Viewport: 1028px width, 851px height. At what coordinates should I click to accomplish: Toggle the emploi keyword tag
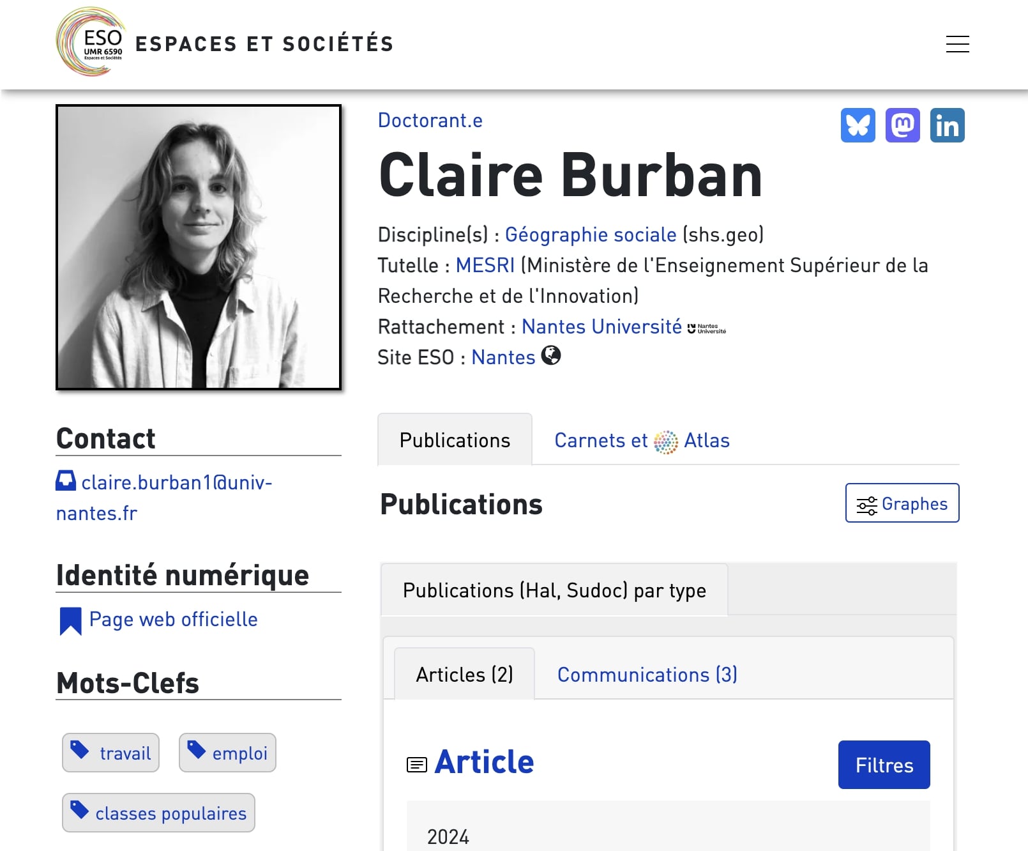tap(227, 753)
